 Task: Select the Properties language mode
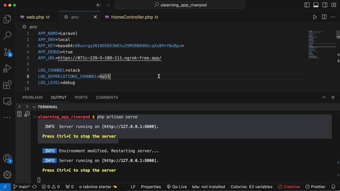pos(151,187)
